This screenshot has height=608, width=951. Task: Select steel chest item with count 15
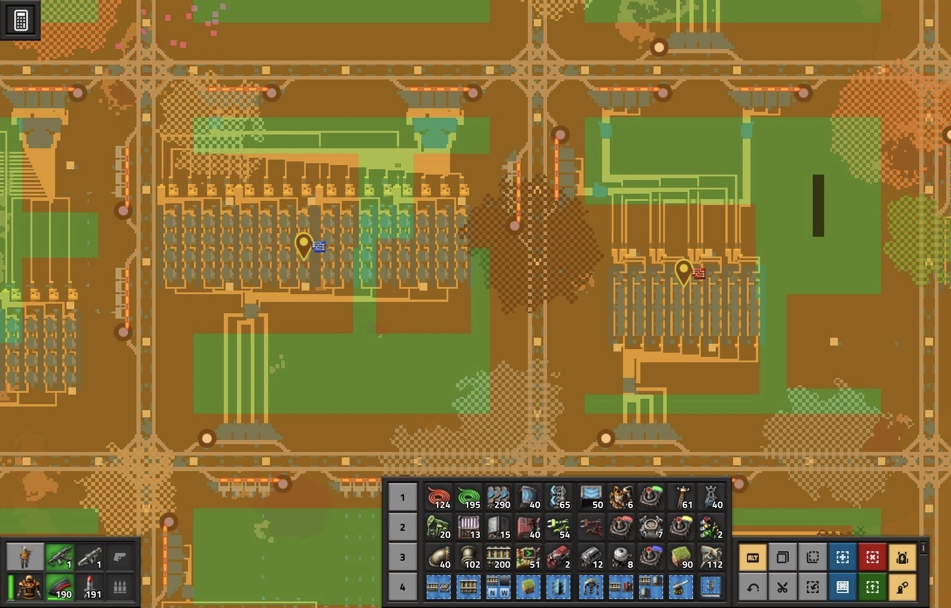499,527
